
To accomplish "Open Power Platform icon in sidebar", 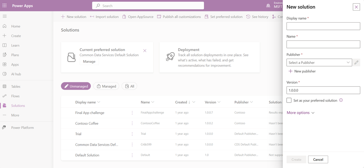I will pyautogui.click(x=4, y=128).
